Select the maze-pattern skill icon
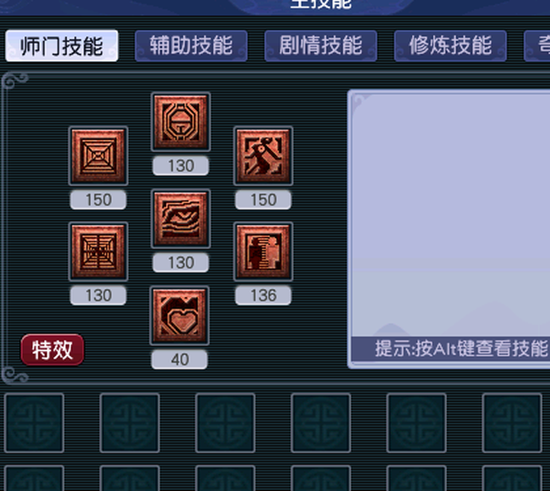This screenshot has width=550, height=491. pyautogui.click(x=98, y=252)
